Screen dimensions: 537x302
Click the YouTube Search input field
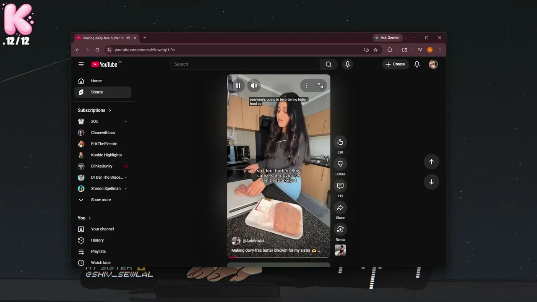tap(245, 64)
